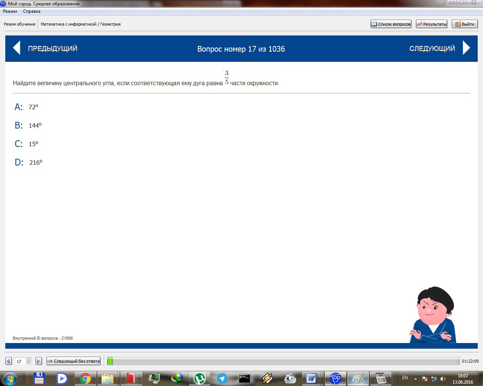Go to previous question with left arrow icon
The height and width of the screenshot is (386, 483).
click(17, 48)
